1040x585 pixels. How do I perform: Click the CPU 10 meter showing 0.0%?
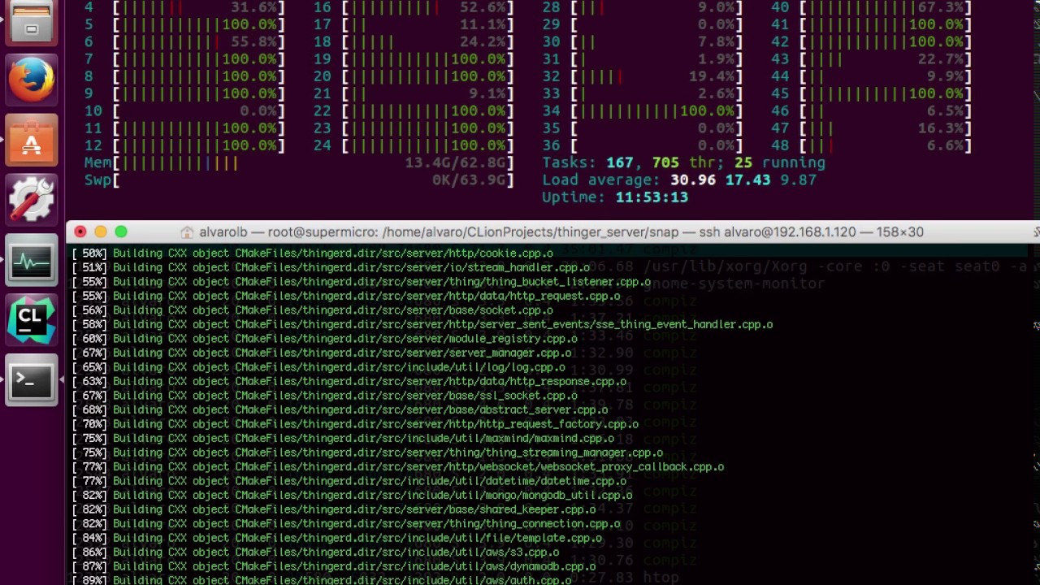(184, 111)
